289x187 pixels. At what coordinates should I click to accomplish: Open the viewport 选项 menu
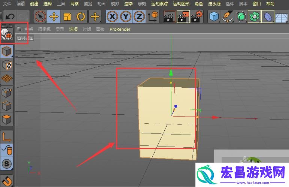click(73, 29)
